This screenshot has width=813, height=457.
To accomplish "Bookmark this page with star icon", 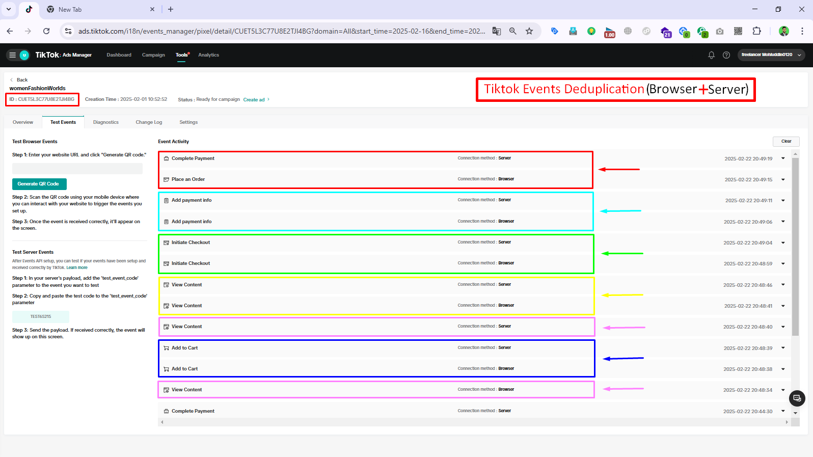I will 529,31.
